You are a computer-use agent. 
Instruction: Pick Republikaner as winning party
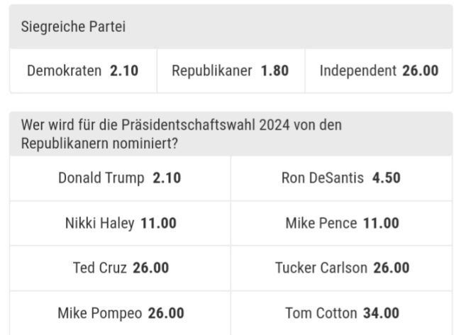point(230,71)
